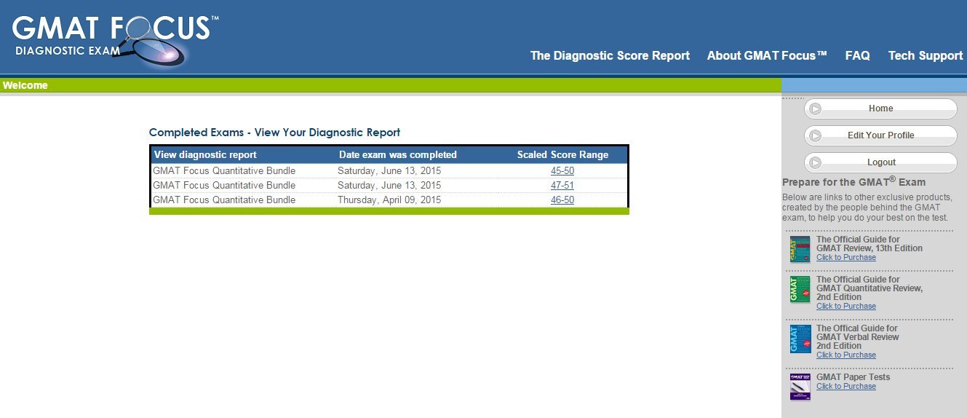
Task: Open the 45-50 scaled score report
Action: tap(562, 170)
